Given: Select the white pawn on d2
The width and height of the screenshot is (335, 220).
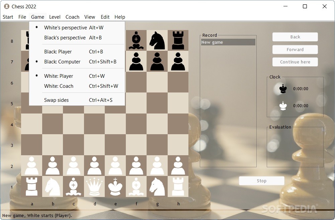Looking at the screenshot, I should (x=94, y=166).
